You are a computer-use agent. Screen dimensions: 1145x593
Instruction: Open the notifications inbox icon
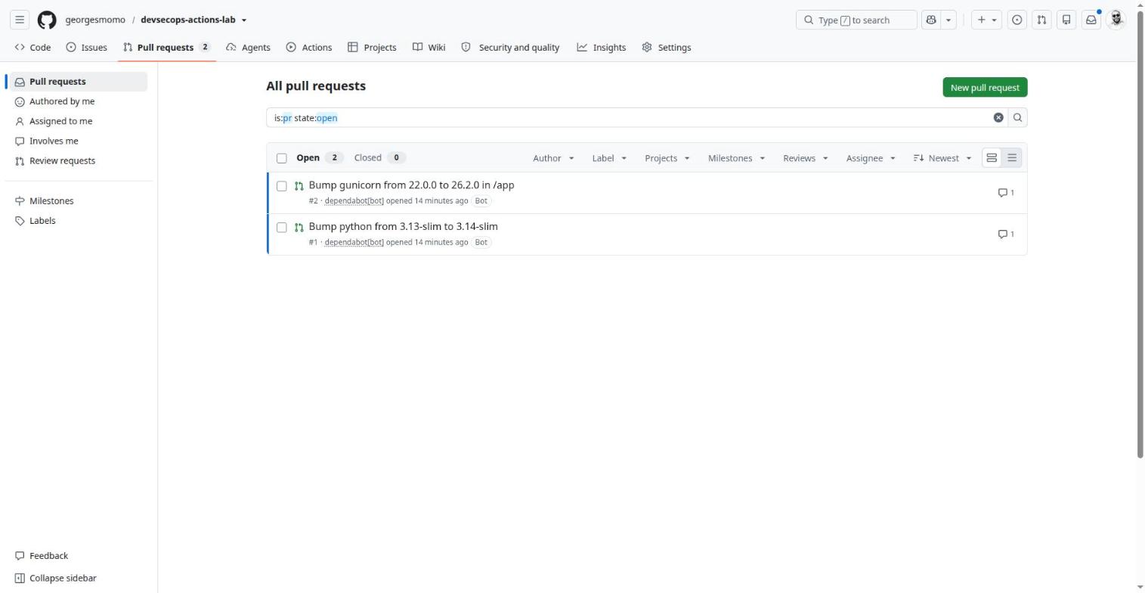click(x=1091, y=20)
